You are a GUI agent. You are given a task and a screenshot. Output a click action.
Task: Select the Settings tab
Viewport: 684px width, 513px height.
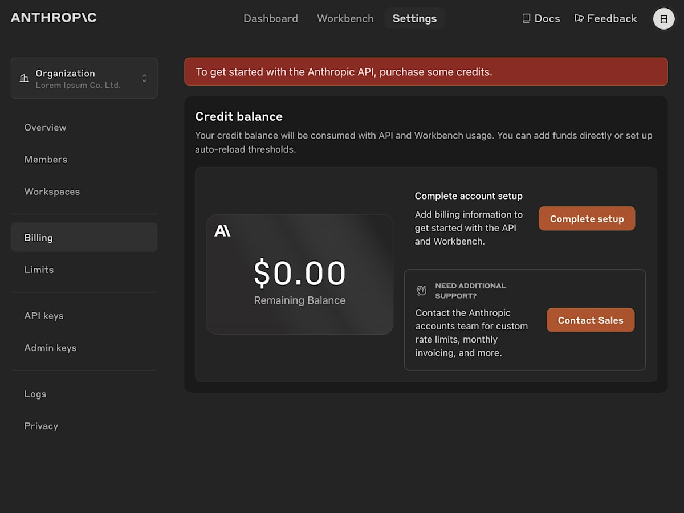pyautogui.click(x=414, y=18)
